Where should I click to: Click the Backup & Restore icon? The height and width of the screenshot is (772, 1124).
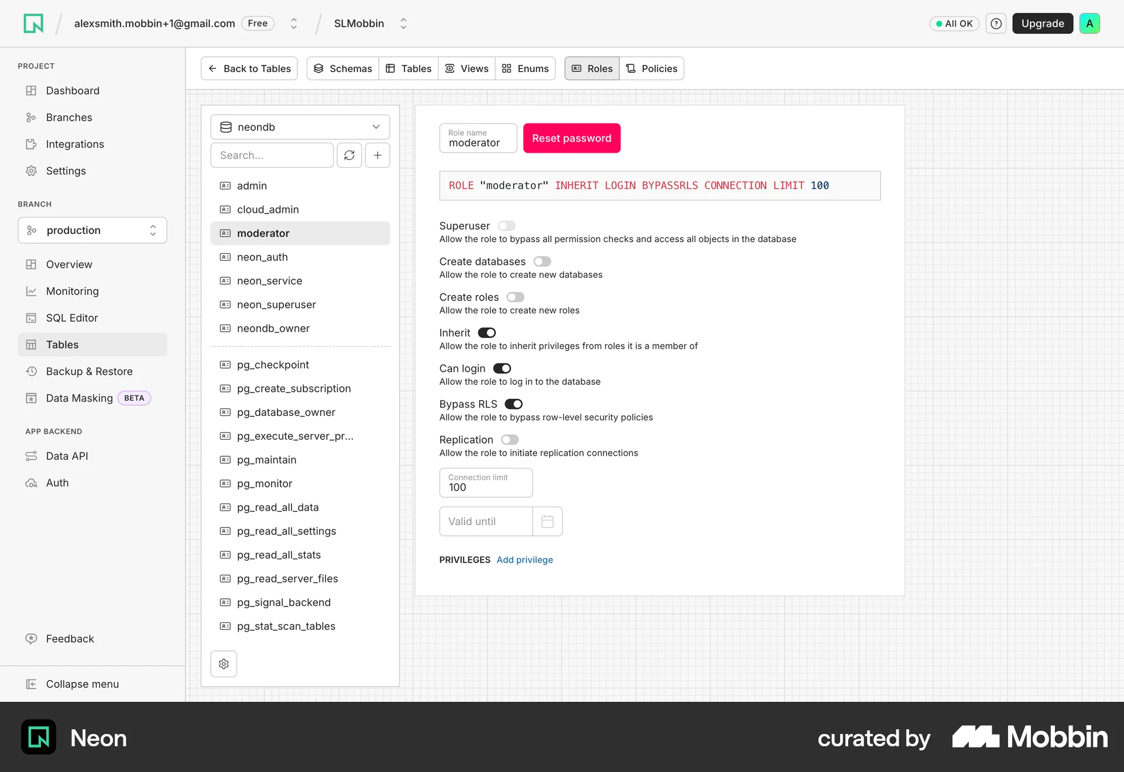[31, 371]
